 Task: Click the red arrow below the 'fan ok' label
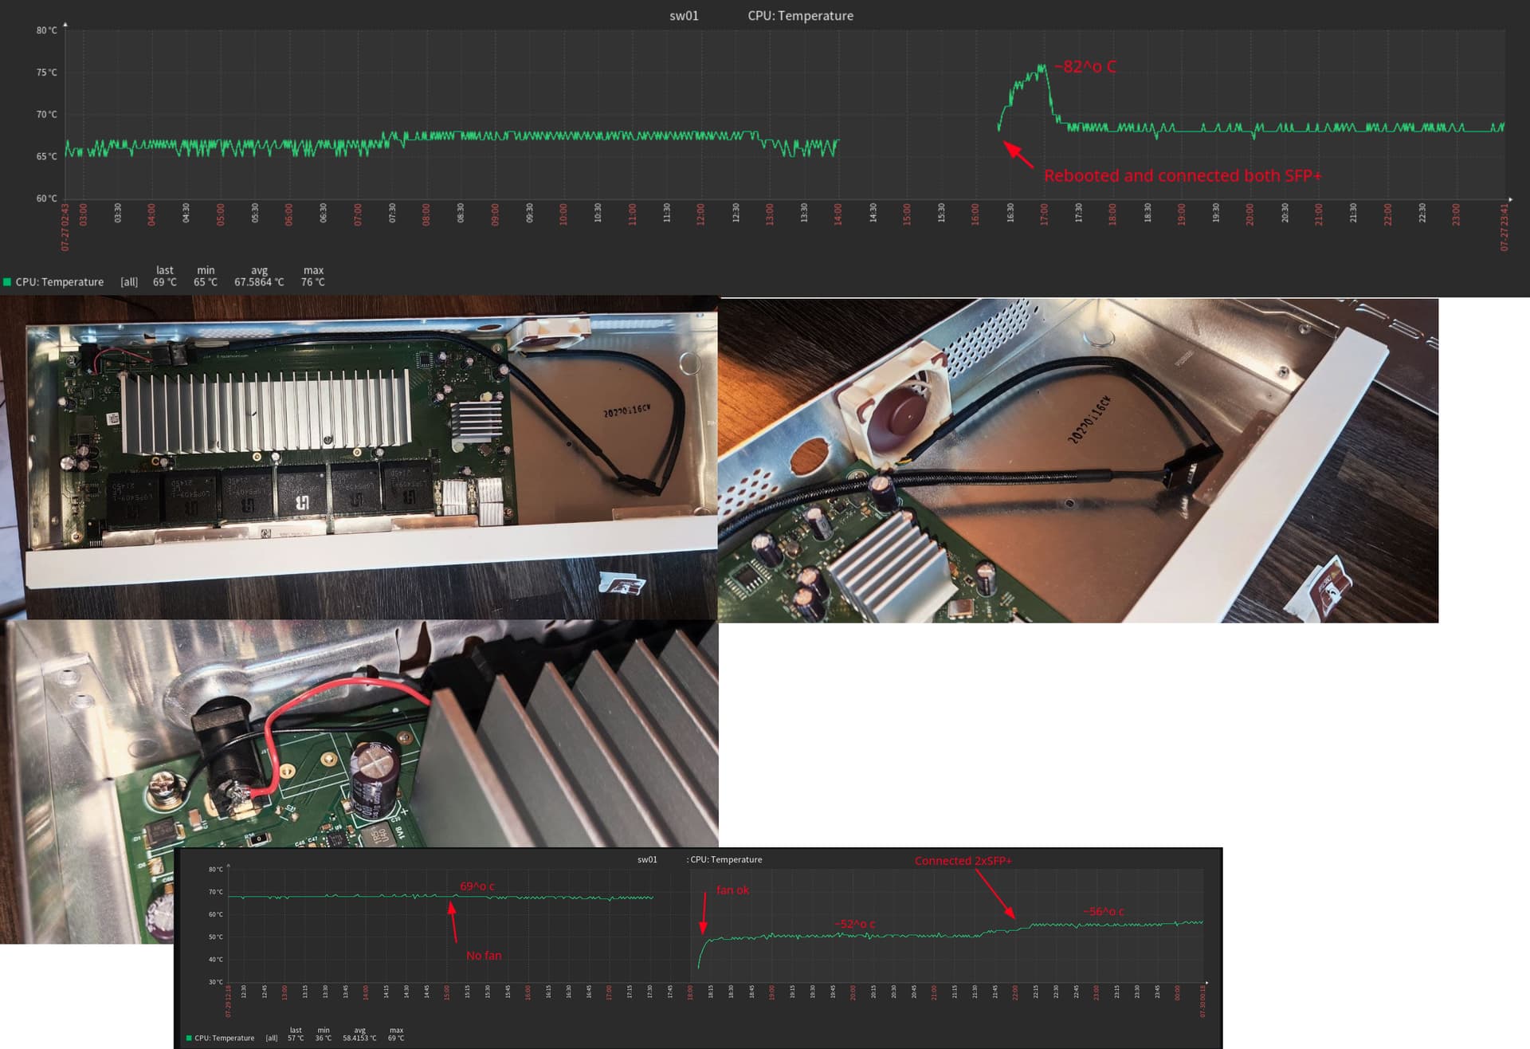click(704, 913)
